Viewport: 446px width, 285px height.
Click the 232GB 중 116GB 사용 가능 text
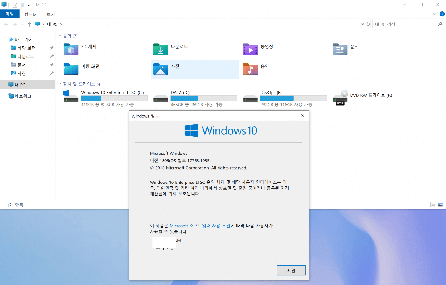[286, 105]
